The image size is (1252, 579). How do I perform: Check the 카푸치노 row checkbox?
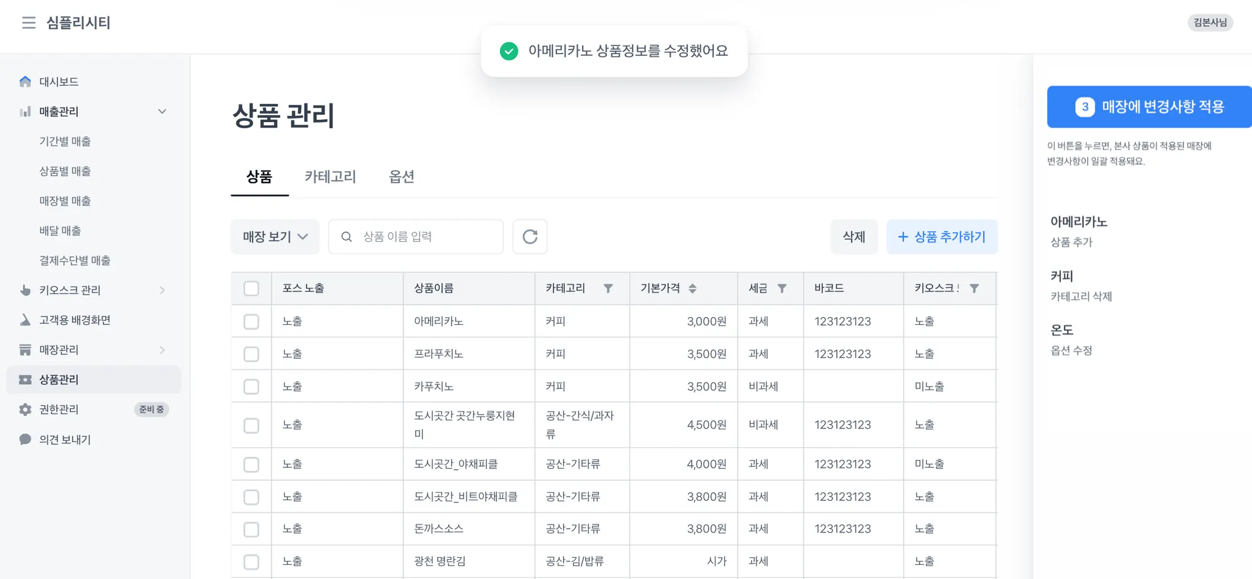251,387
